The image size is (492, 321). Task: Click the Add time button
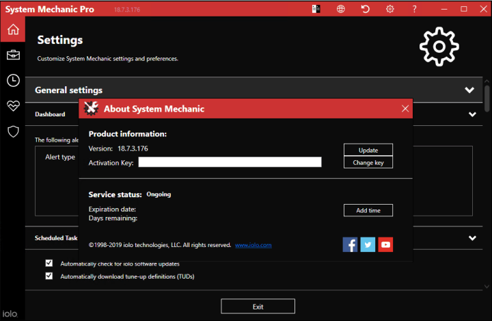[368, 210]
